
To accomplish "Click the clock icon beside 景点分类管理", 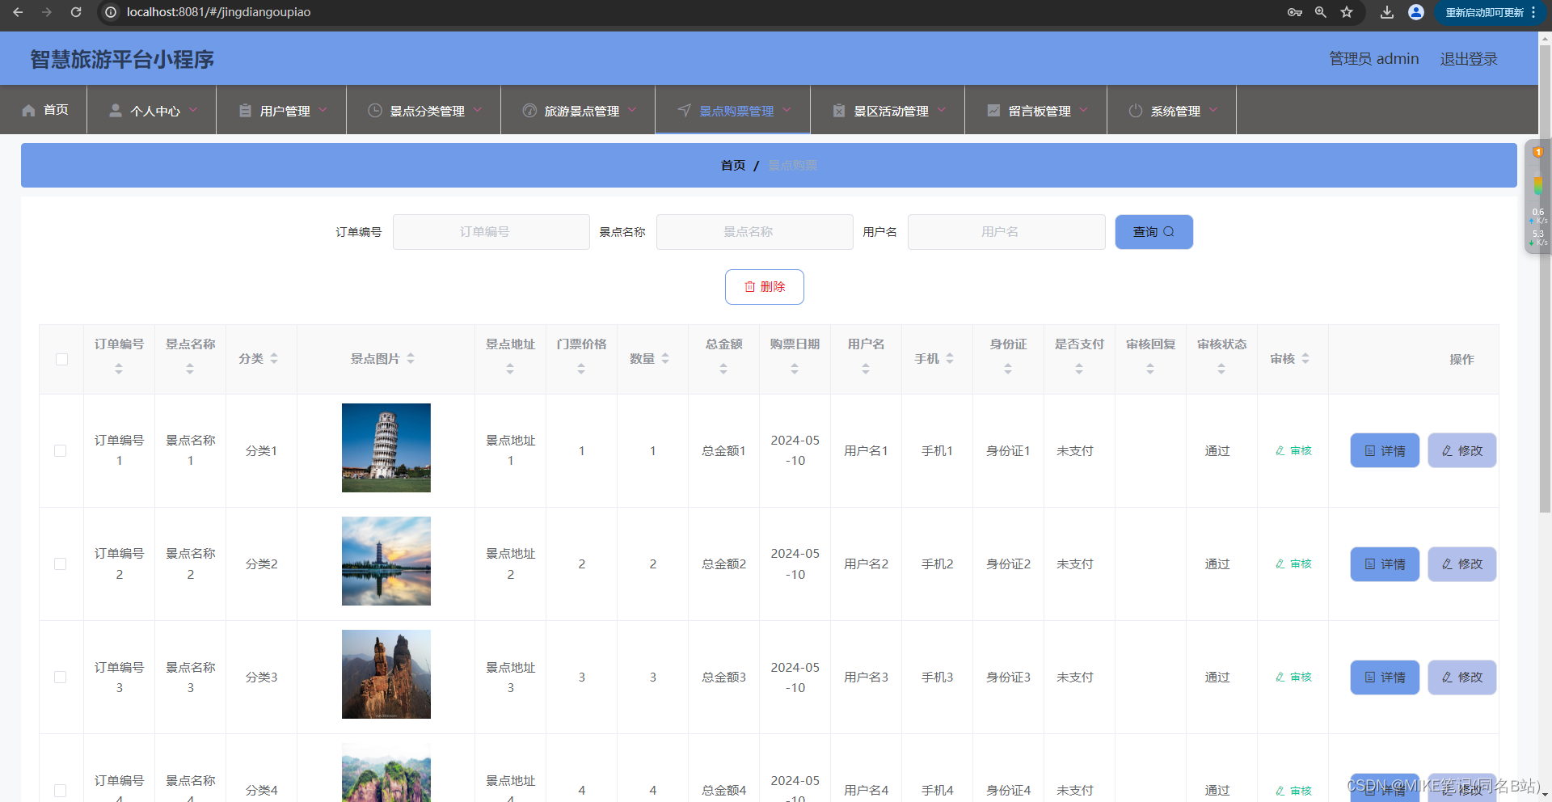I will (x=375, y=110).
